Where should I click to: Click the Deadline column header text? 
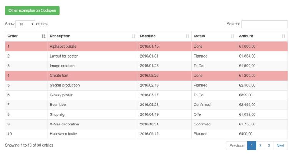pyautogui.click(x=147, y=36)
